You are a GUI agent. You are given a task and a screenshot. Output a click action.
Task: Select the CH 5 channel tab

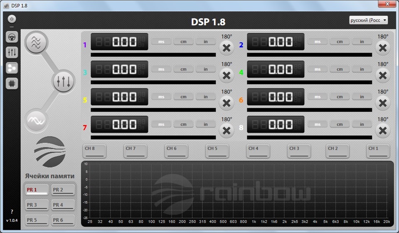click(217, 151)
